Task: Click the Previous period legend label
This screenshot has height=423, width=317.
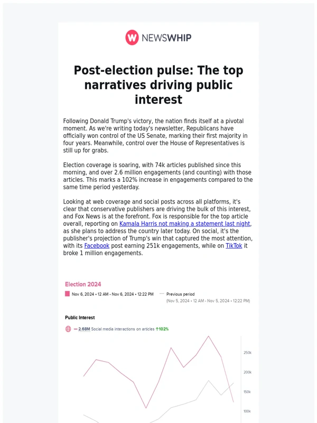Action: [x=180, y=294]
